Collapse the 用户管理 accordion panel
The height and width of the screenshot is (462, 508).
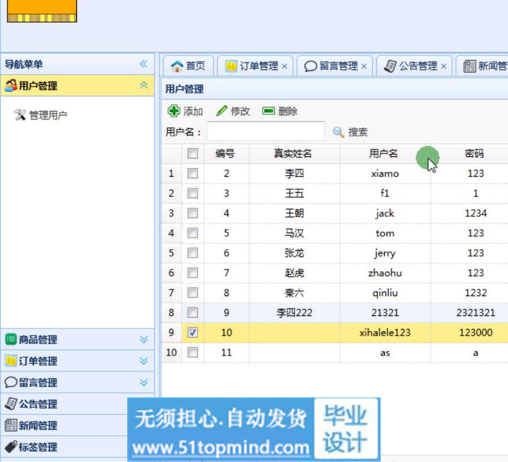pyautogui.click(x=144, y=85)
